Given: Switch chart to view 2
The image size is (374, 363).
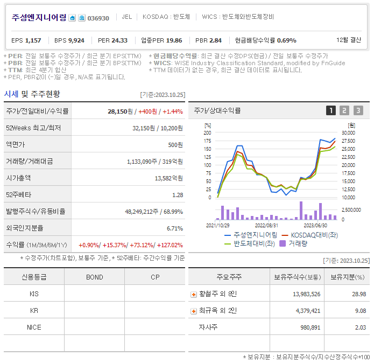Looking at the screenshot, I should tap(344, 110).
